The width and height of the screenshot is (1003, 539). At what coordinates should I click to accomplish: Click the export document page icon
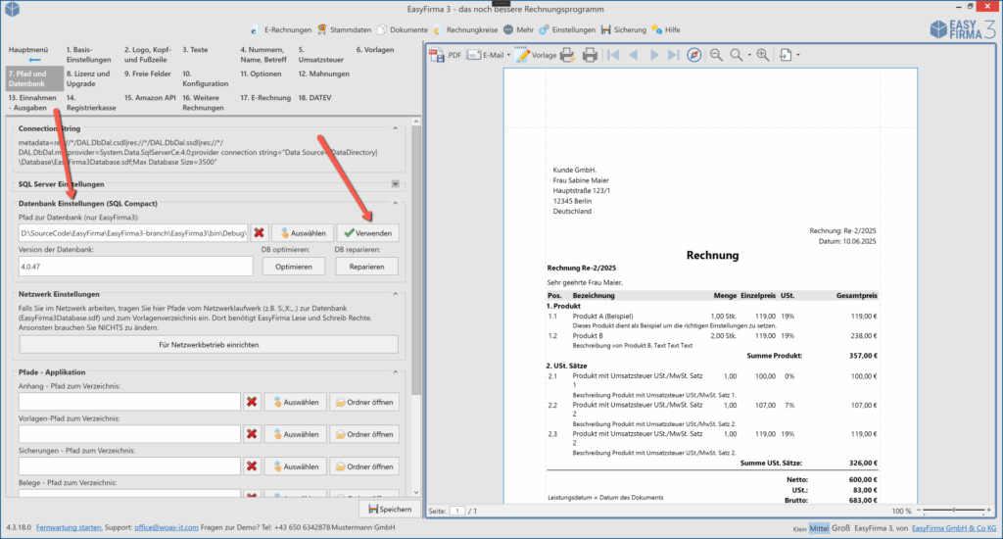coord(786,55)
